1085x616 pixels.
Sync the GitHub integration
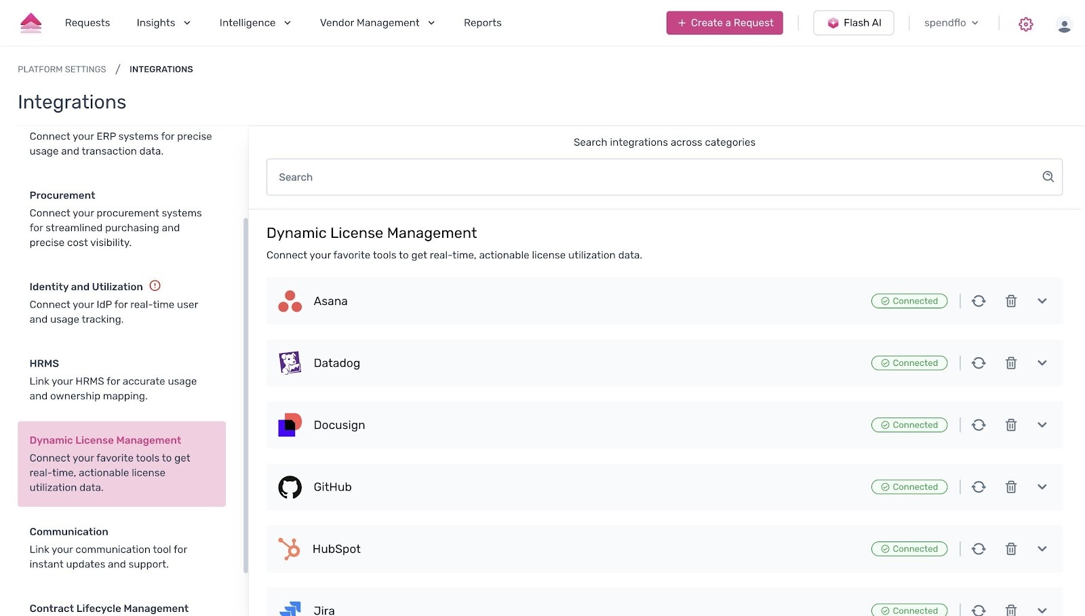coord(978,487)
